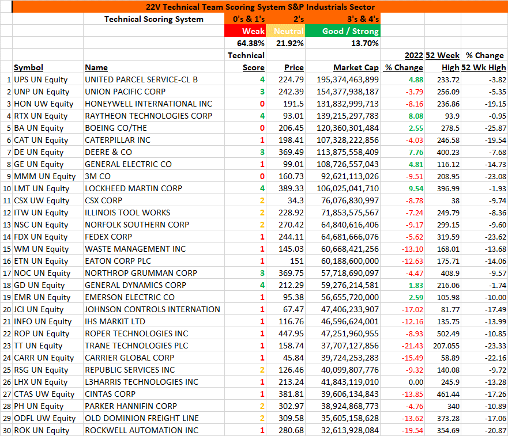The height and width of the screenshot is (436, 508).
Task: Click ROCKWELL AUTOMATION INC cell
Action: coord(153,430)
